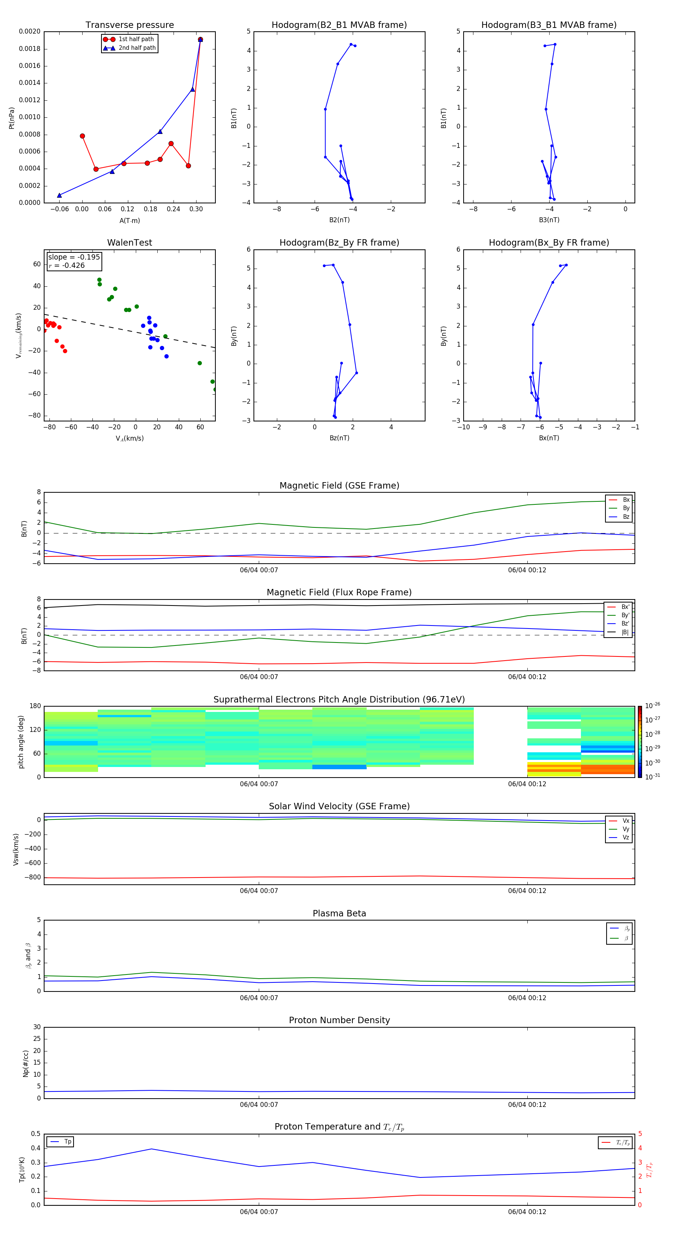Viewport: 679px width, 1245px height.
Task: Click the 'Tp(10^6K)' axis label
Action: click(x=22, y=1170)
